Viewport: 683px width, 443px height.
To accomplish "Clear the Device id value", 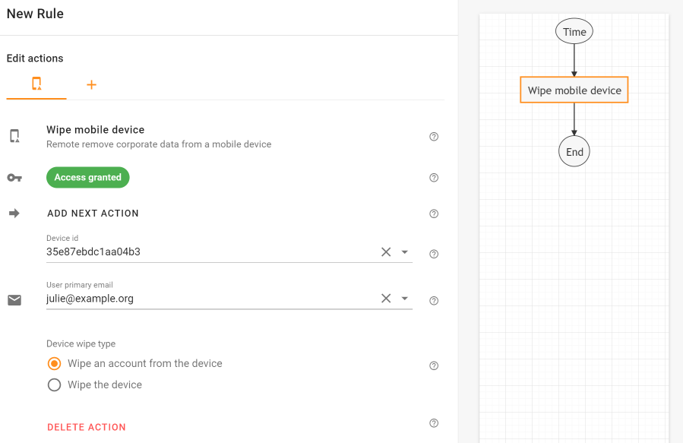I will [386, 252].
